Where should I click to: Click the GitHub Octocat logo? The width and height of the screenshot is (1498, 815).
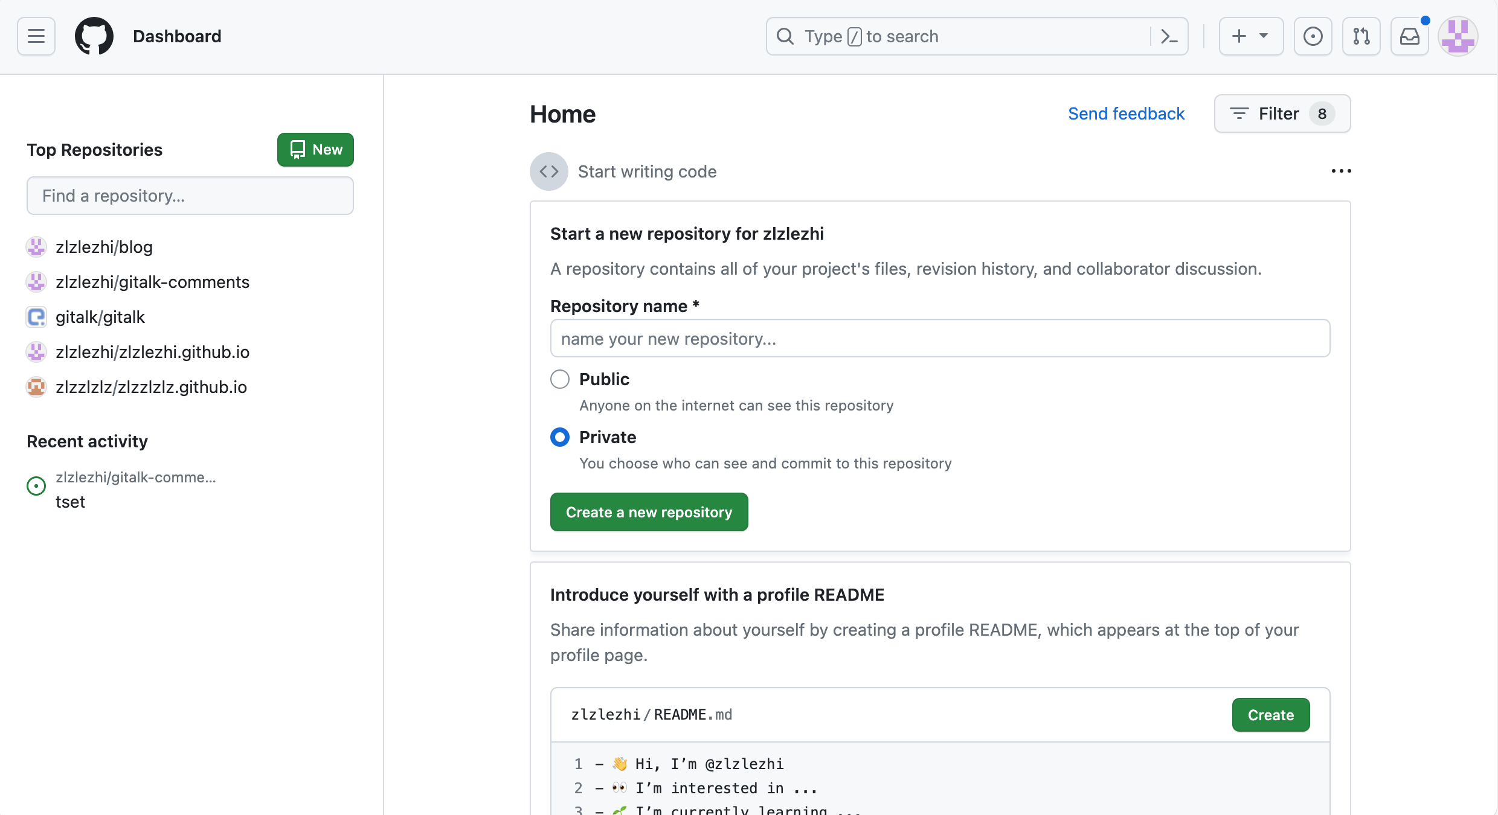tap(94, 36)
